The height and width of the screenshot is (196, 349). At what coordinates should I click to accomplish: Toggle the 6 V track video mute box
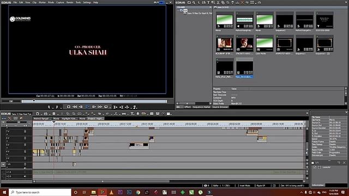[x=25, y=138]
